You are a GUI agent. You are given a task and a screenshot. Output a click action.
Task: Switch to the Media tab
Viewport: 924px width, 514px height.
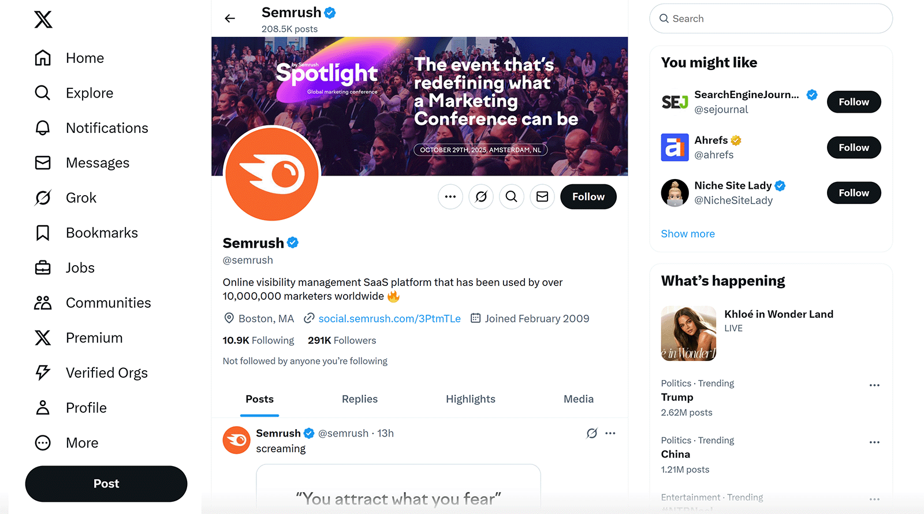pyautogui.click(x=578, y=398)
